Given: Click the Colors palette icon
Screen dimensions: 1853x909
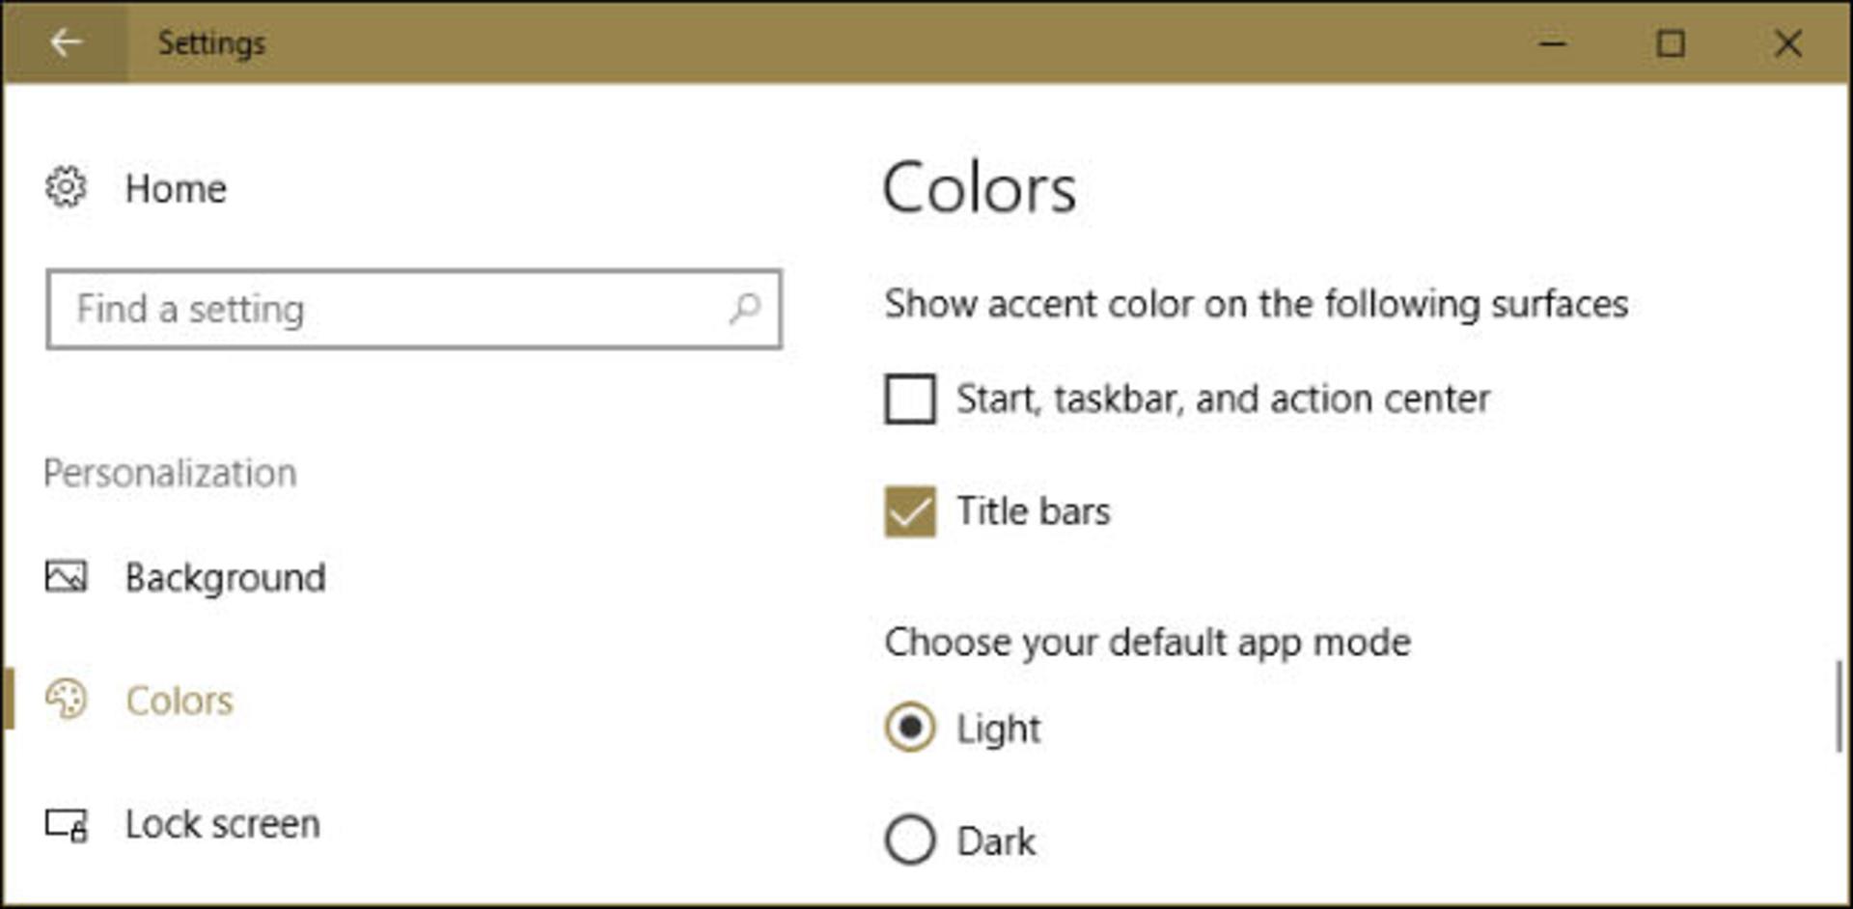Looking at the screenshot, I should click(x=66, y=700).
